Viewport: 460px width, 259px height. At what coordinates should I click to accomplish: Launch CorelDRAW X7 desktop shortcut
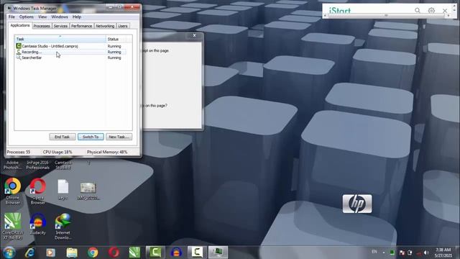12,226
